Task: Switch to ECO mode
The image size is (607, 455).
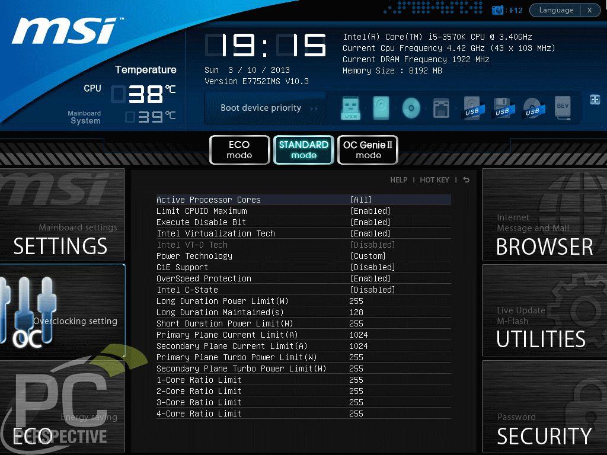Action: (x=239, y=150)
